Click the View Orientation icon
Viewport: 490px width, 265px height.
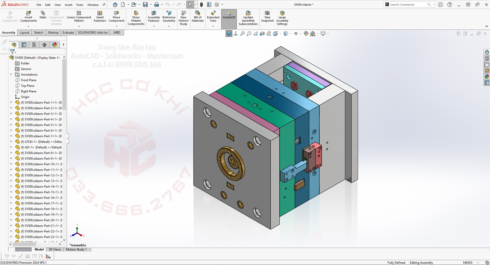pos(276,34)
